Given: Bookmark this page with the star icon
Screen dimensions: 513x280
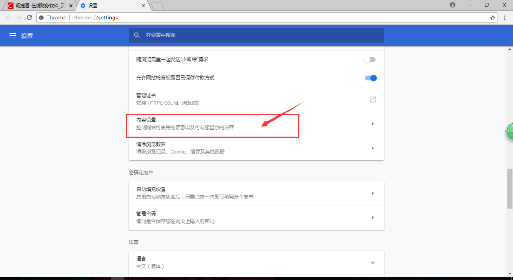Looking at the screenshot, I should coord(493,18).
